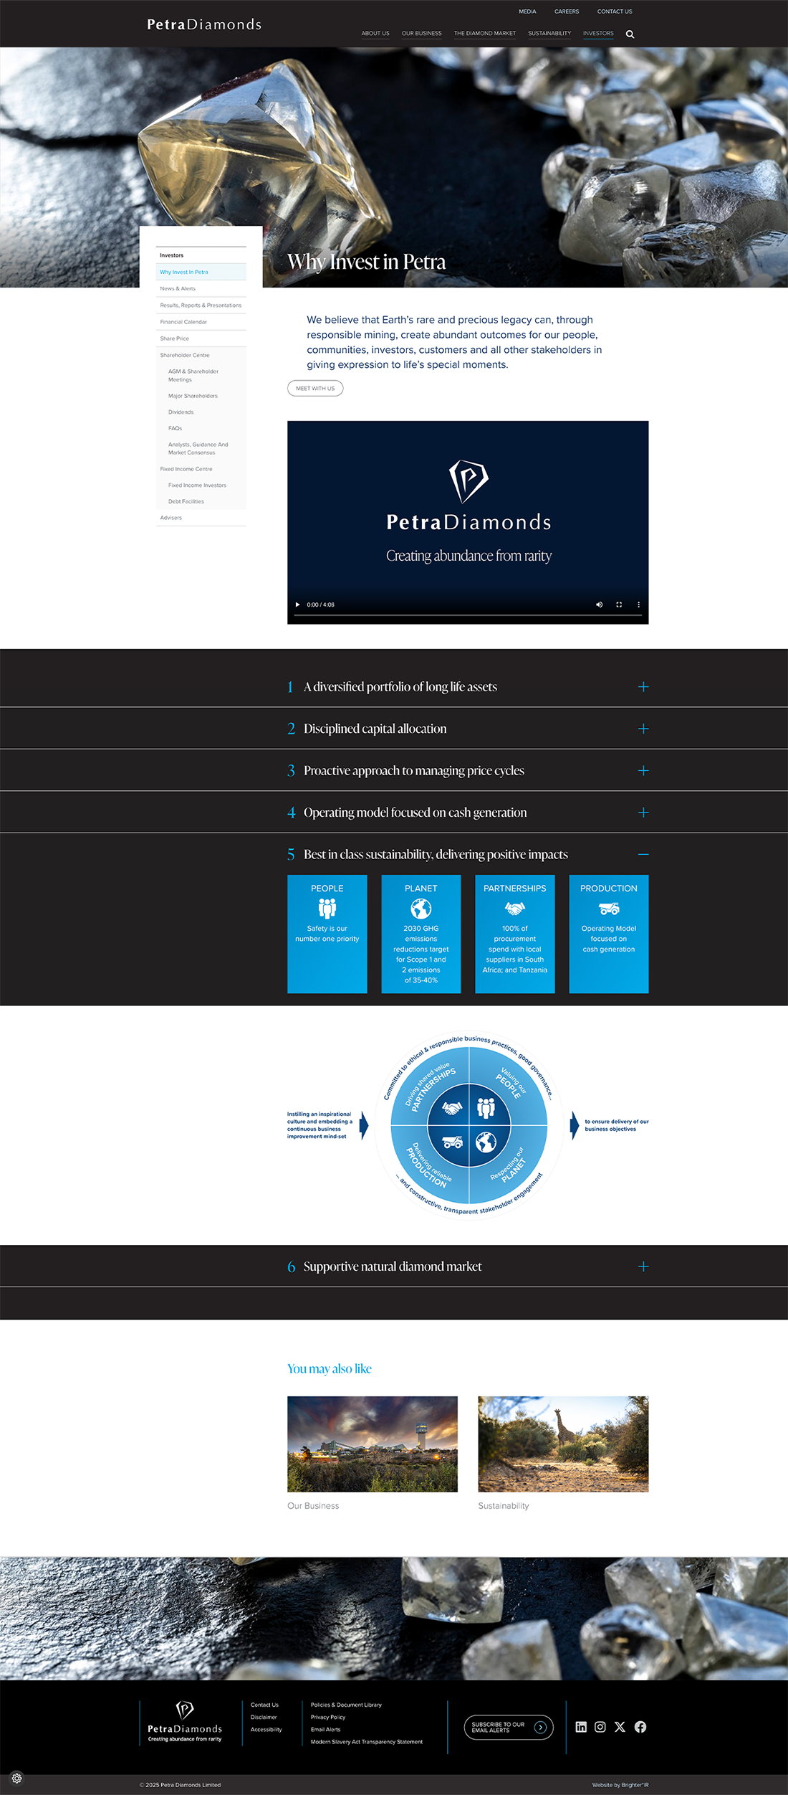Click the Subscribe to Email Alerts arrow
This screenshot has width=788, height=1795.
tap(541, 1728)
